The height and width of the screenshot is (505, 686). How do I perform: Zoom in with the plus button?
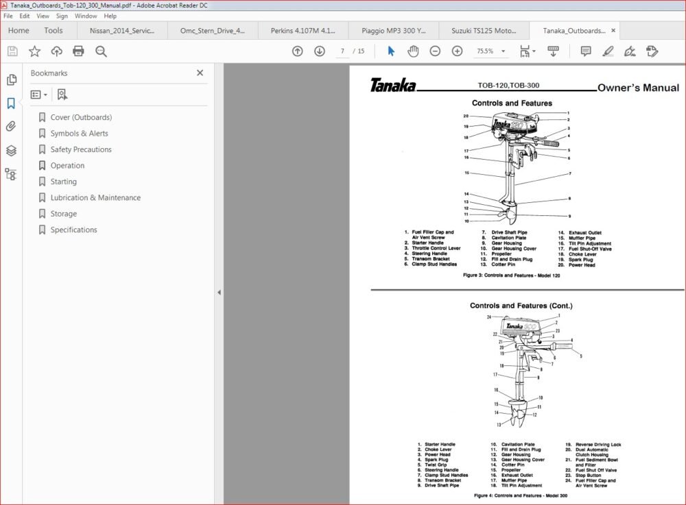click(457, 51)
